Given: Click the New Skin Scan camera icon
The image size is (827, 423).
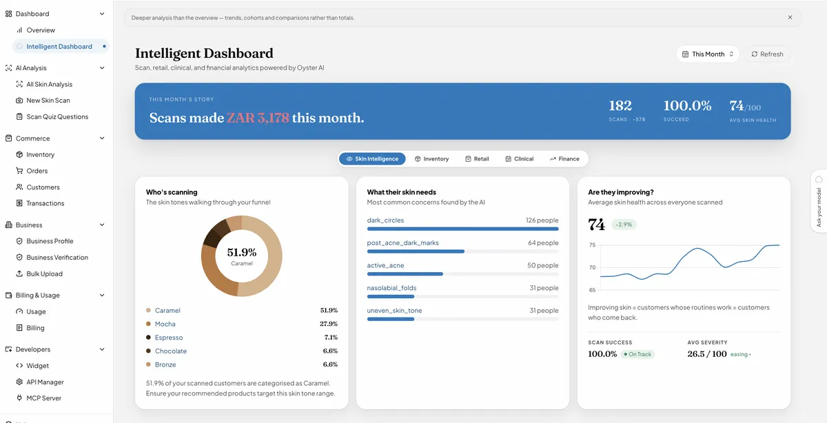Looking at the screenshot, I should [19, 101].
